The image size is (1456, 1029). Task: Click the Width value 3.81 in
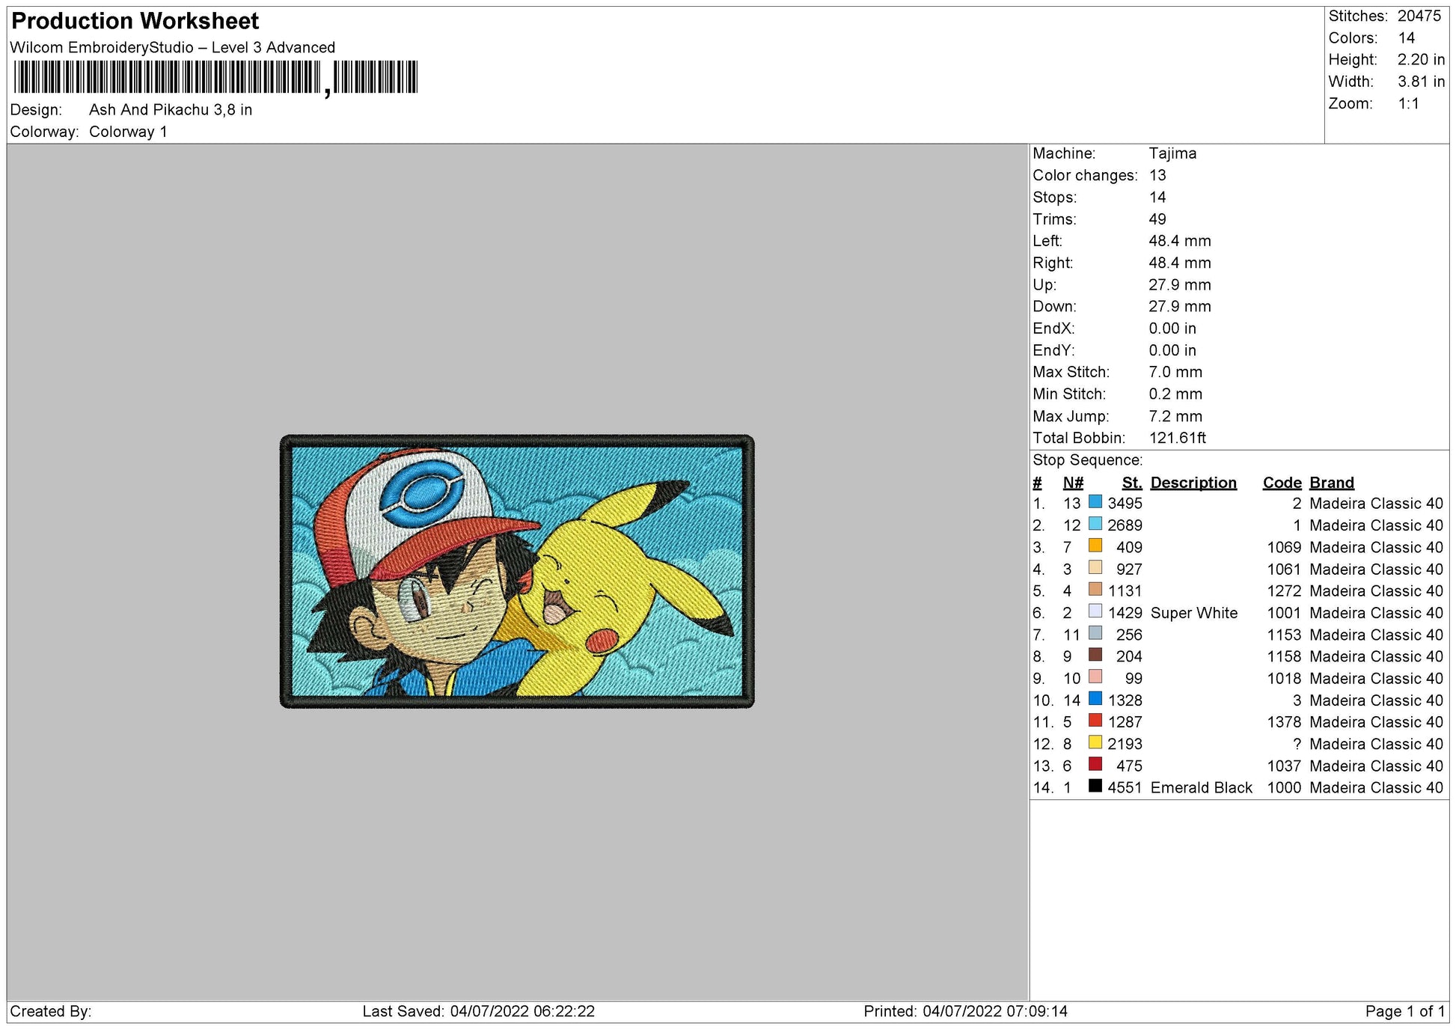pyautogui.click(x=1421, y=82)
